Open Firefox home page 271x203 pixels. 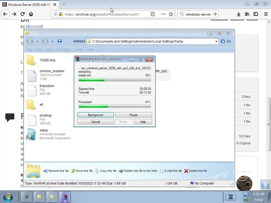click(31, 14)
